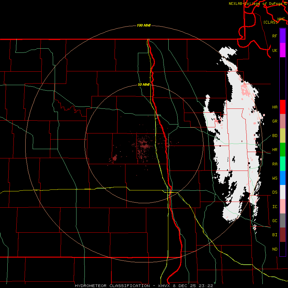The image size is (288, 288).
Task: Click the WS blue legend swatch
Action: 283,178
